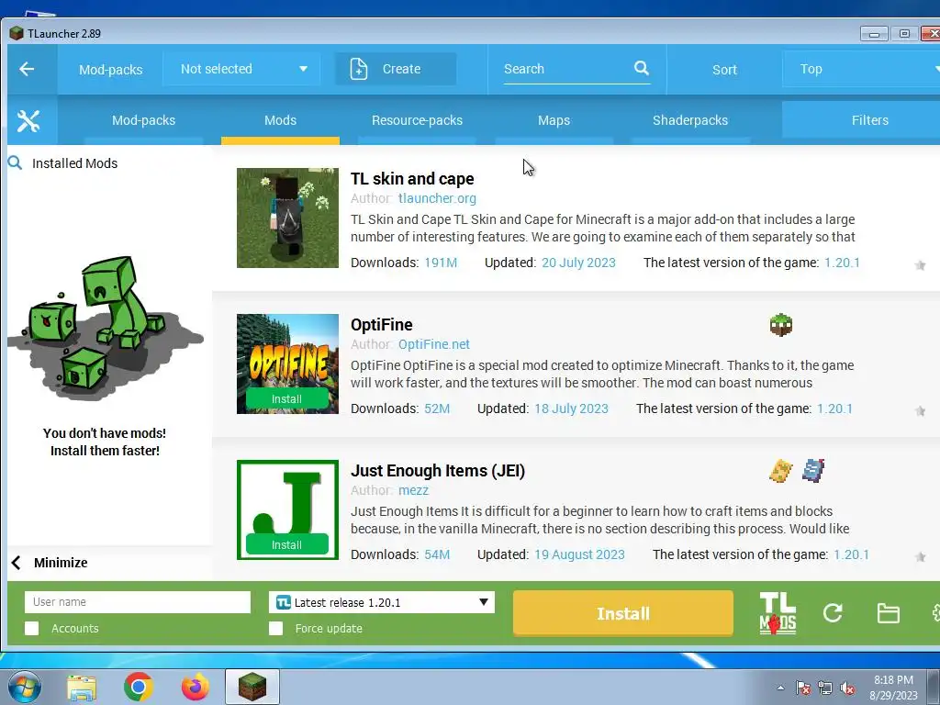Viewport: 940px width, 705px height.
Task: Open Just Enough Items (JEI) title
Action: click(438, 471)
